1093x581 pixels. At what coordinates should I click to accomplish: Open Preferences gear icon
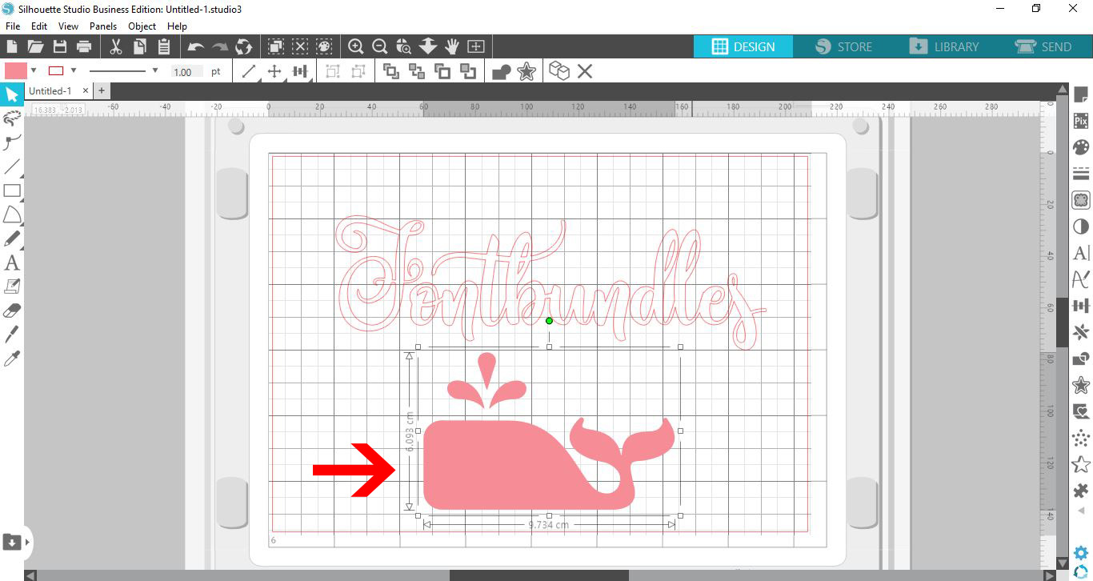point(1081,552)
